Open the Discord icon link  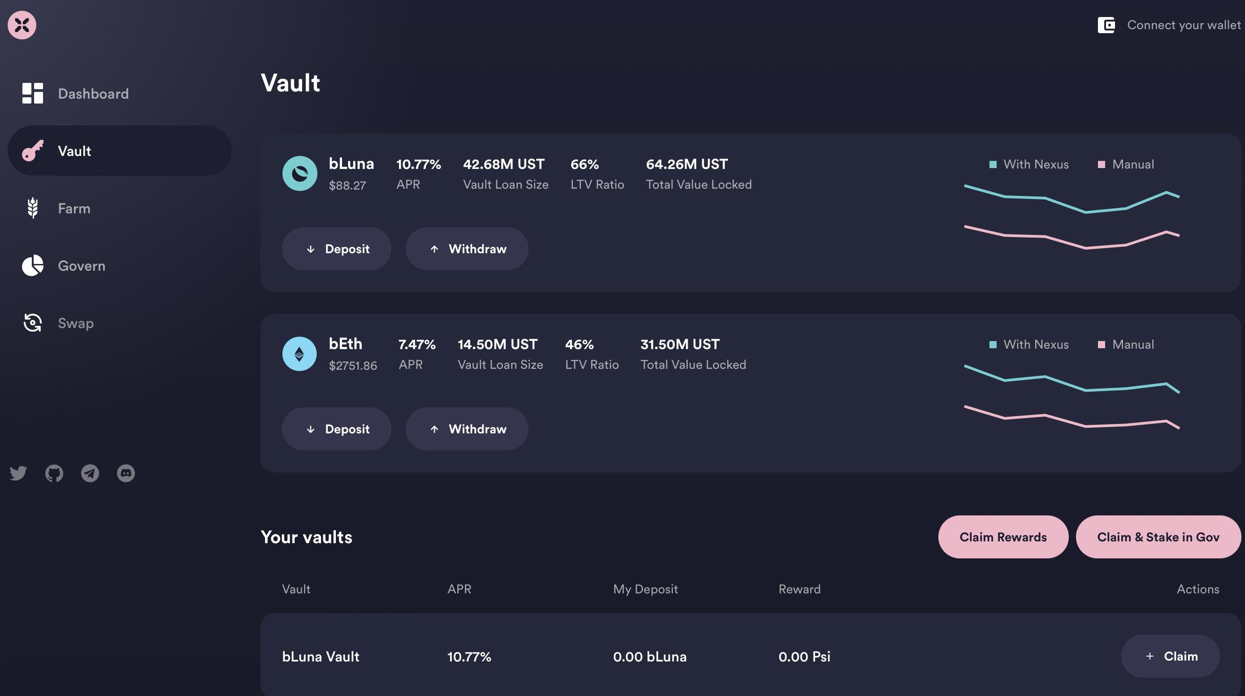[x=126, y=473]
